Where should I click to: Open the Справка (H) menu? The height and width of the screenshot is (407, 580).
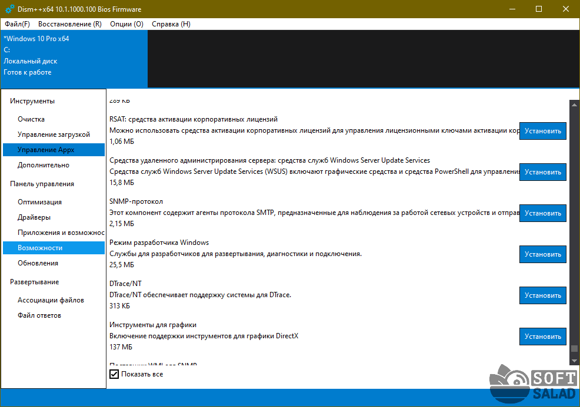171,24
